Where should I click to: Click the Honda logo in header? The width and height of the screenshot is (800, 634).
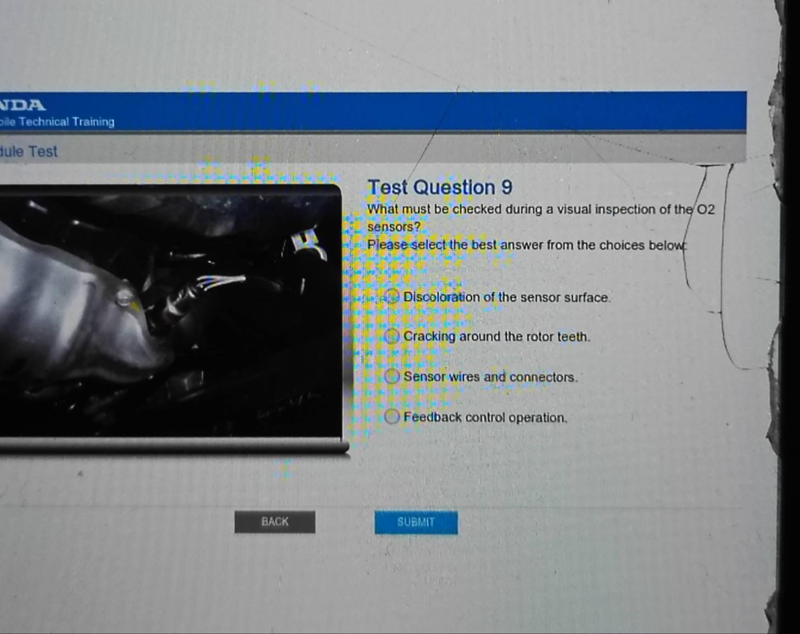coord(22,104)
